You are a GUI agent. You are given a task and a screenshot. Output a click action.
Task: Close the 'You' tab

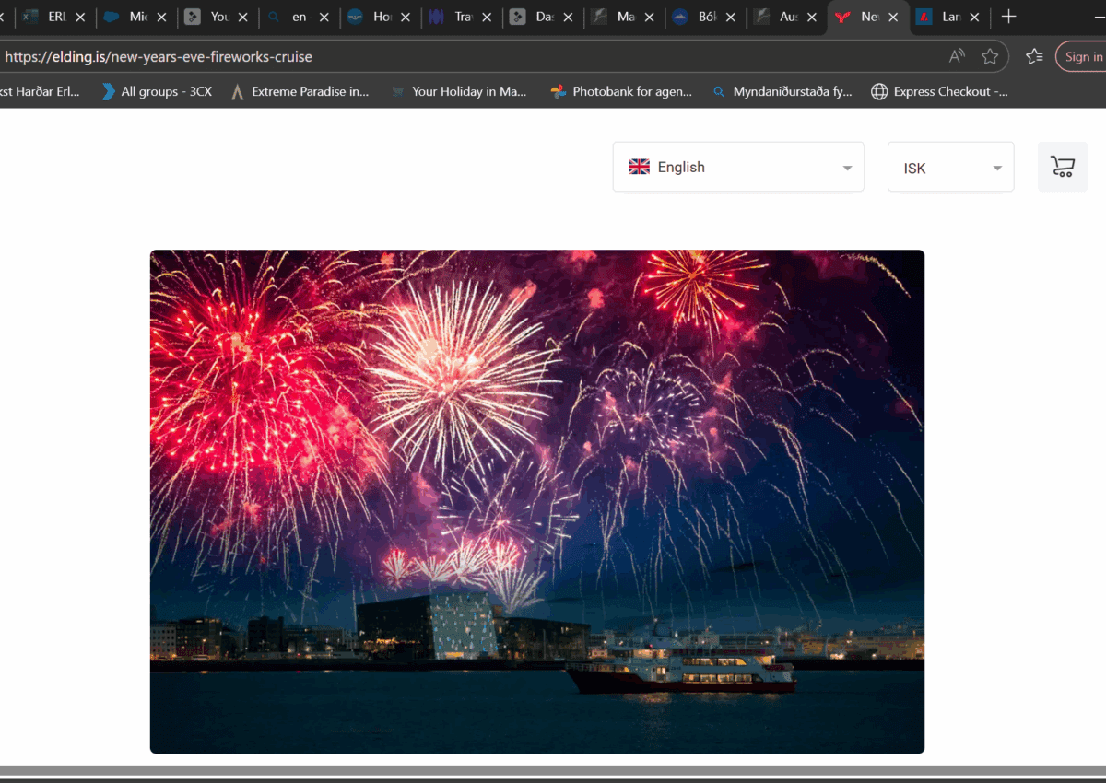coord(242,17)
